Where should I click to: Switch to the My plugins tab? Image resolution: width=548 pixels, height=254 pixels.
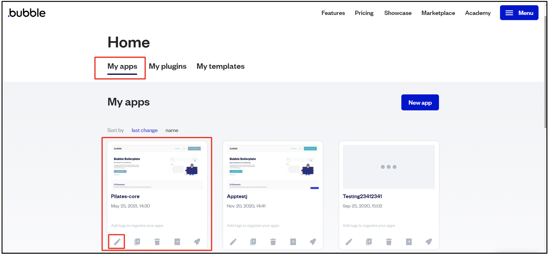[167, 67]
